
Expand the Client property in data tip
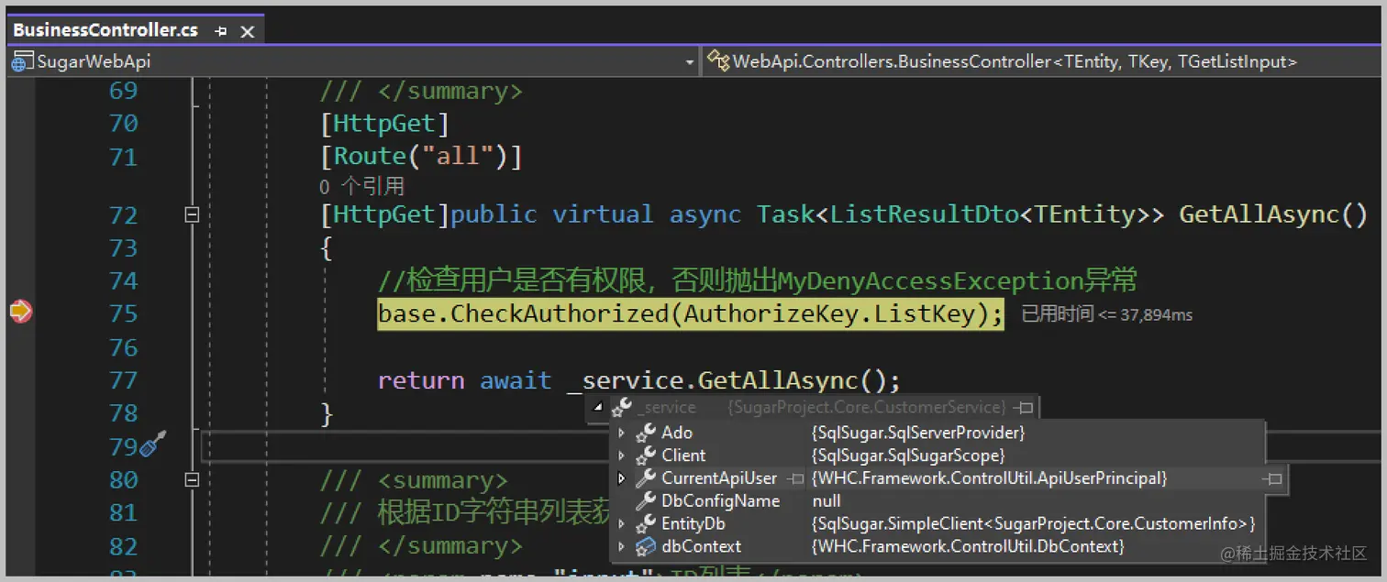621,456
